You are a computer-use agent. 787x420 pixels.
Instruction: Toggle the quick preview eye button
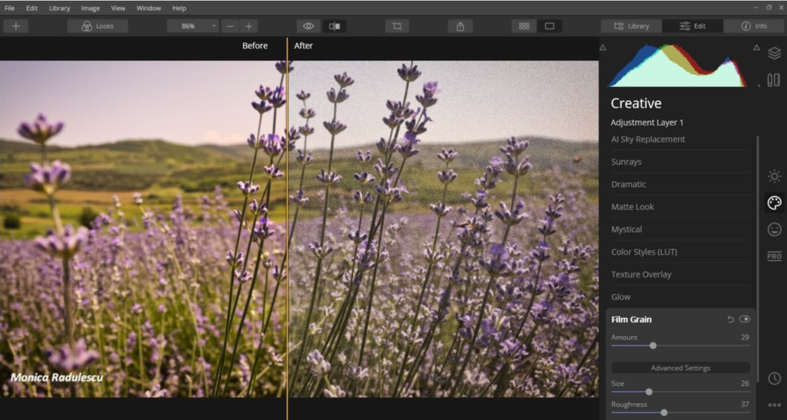coord(309,26)
